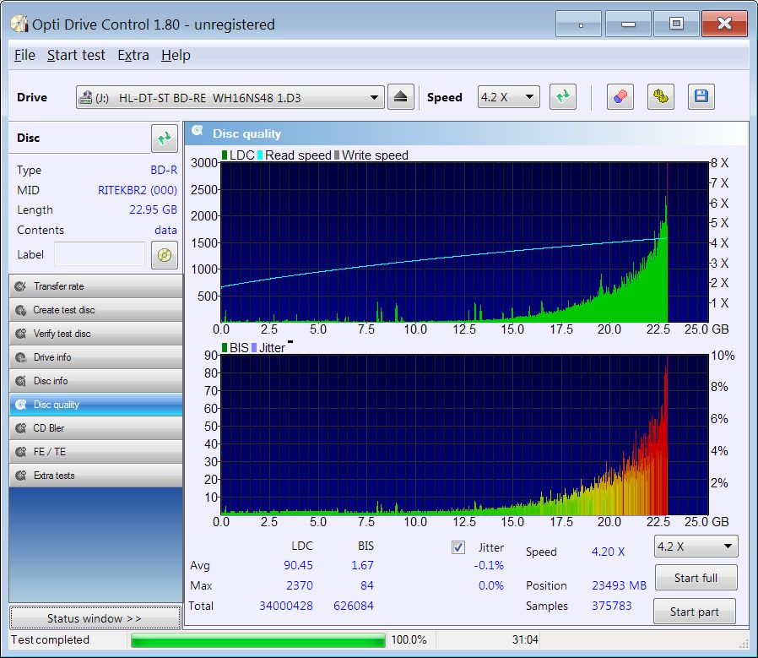
Task: Click the Opti Drive Control title bar icon
Action: (x=19, y=24)
